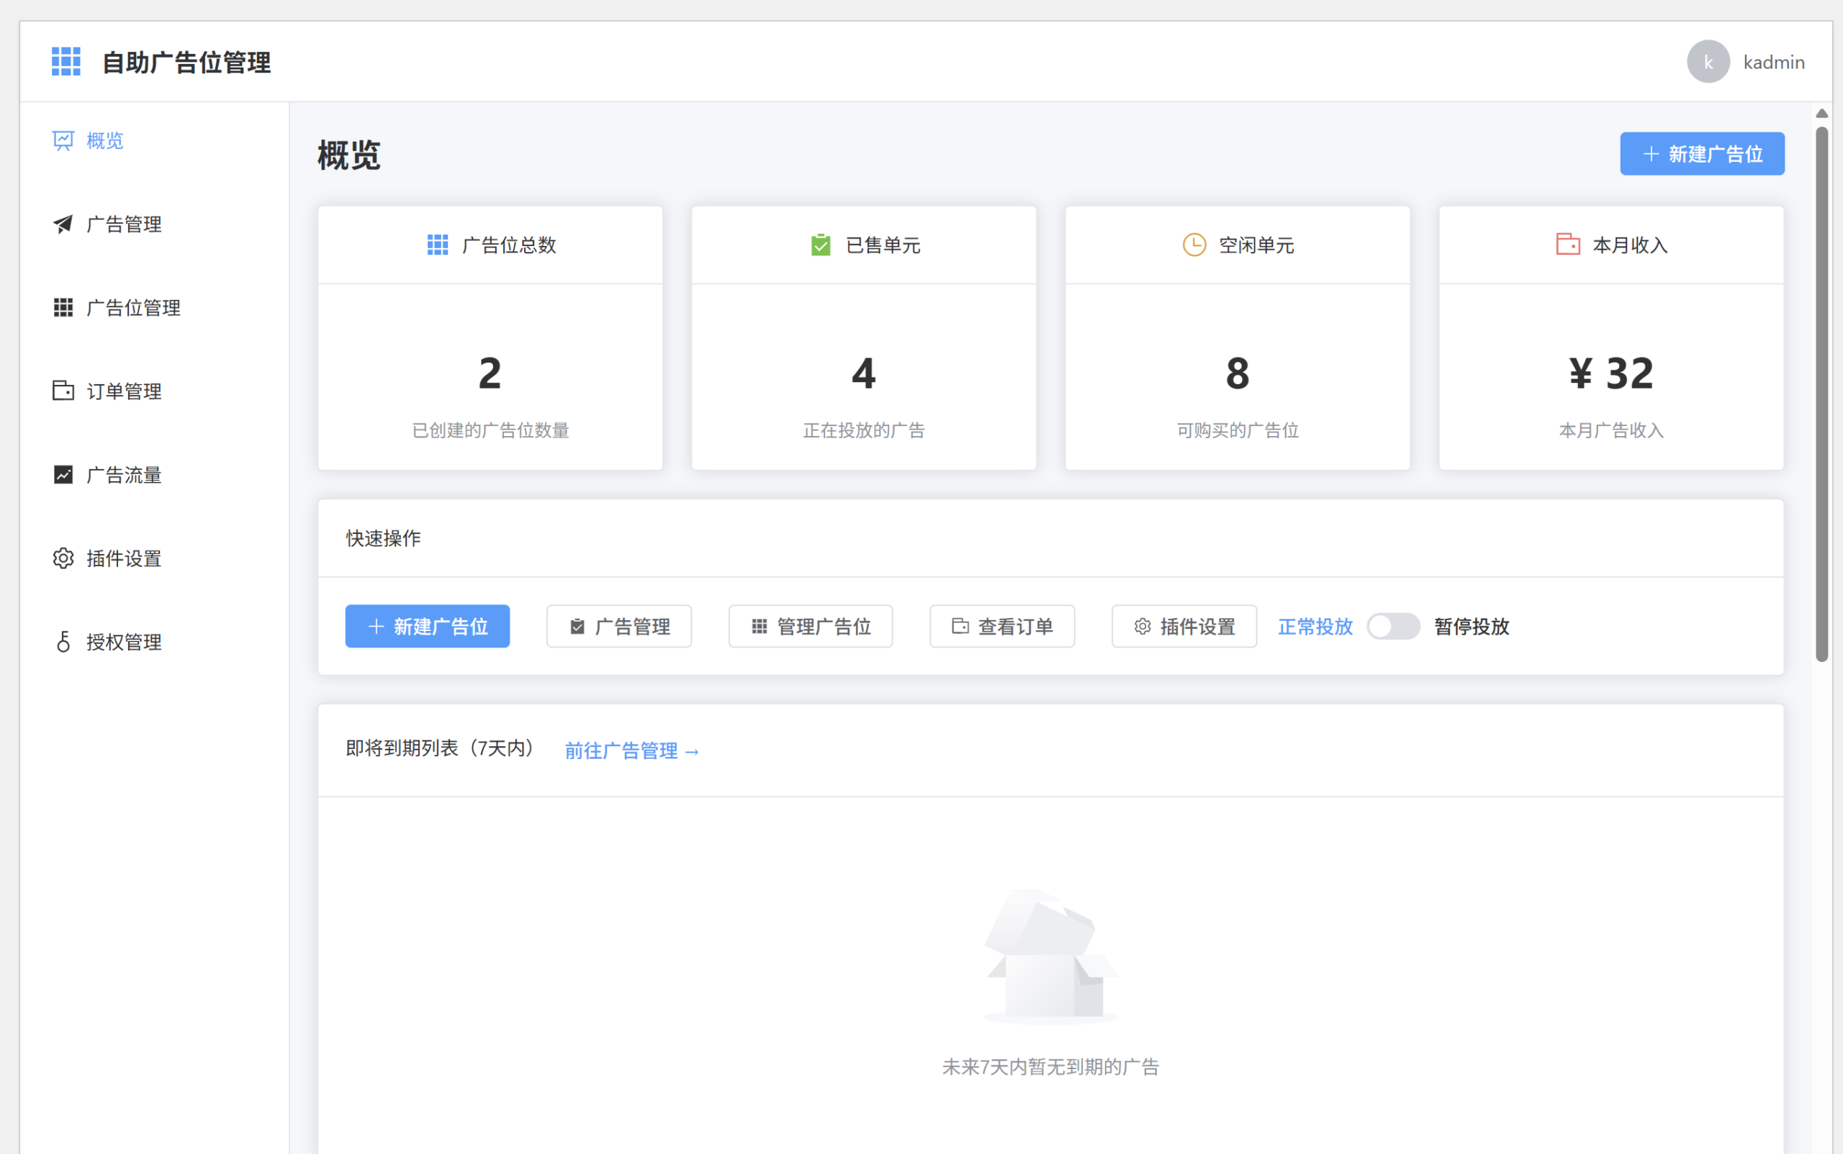Click the 广告管理 quick action button

618,627
